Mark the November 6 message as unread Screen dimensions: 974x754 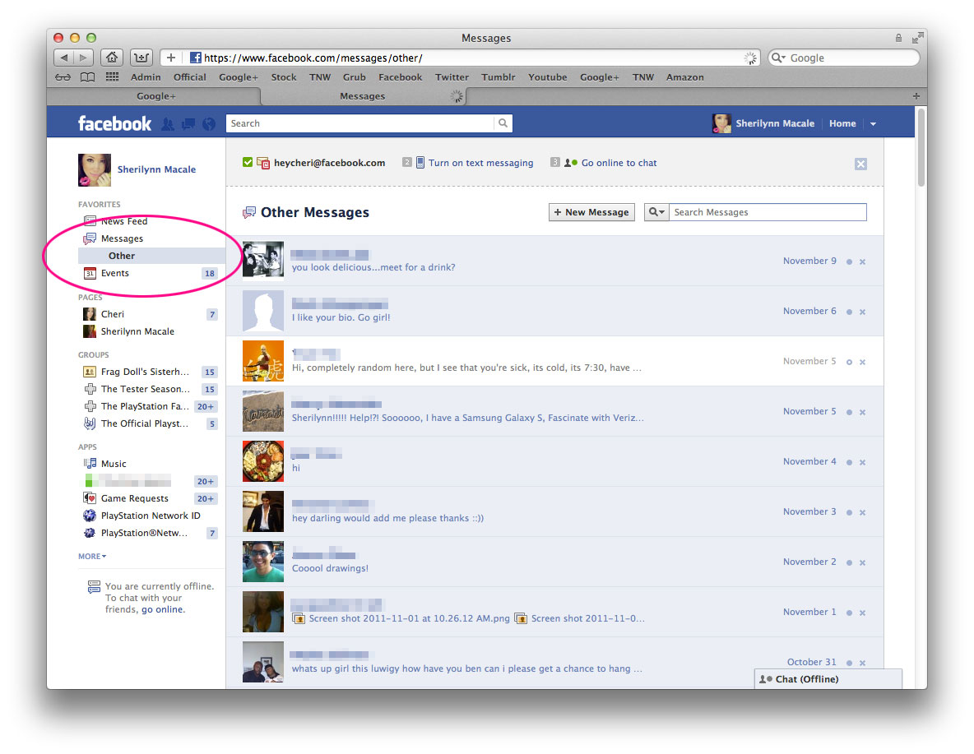point(849,312)
